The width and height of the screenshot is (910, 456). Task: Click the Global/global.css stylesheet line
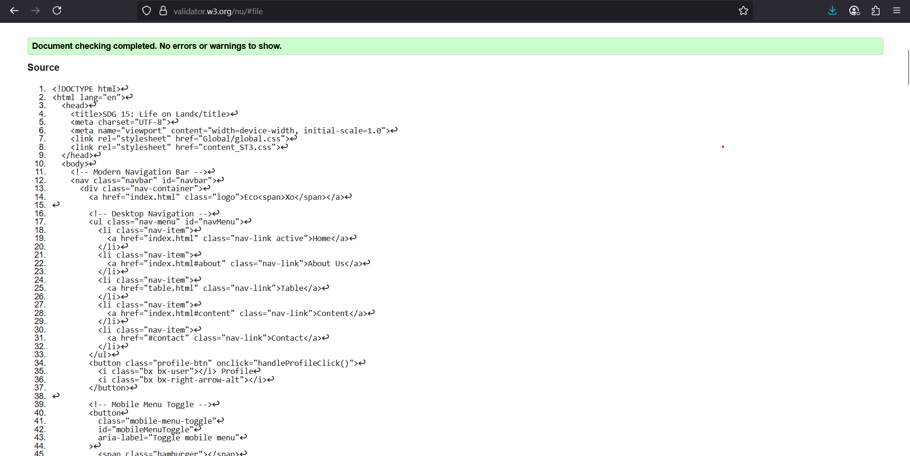(184, 139)
